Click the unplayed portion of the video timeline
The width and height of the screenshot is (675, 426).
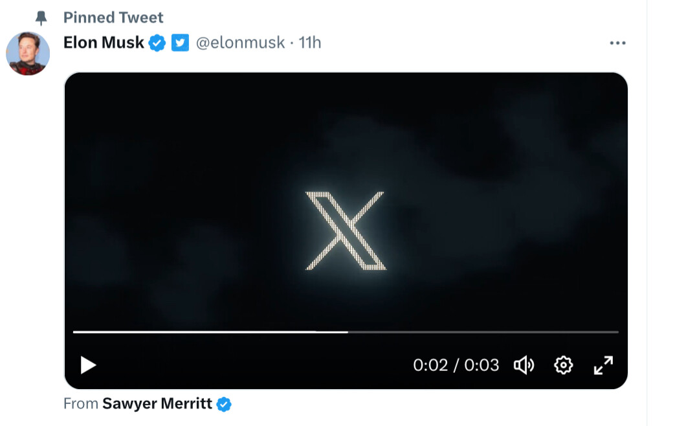(x=483, y=332)
